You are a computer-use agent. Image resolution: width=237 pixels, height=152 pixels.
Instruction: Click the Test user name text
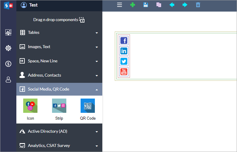click(33, 5)
